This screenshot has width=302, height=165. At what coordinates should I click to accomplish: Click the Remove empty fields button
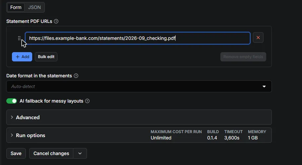[x=243, y=57]
